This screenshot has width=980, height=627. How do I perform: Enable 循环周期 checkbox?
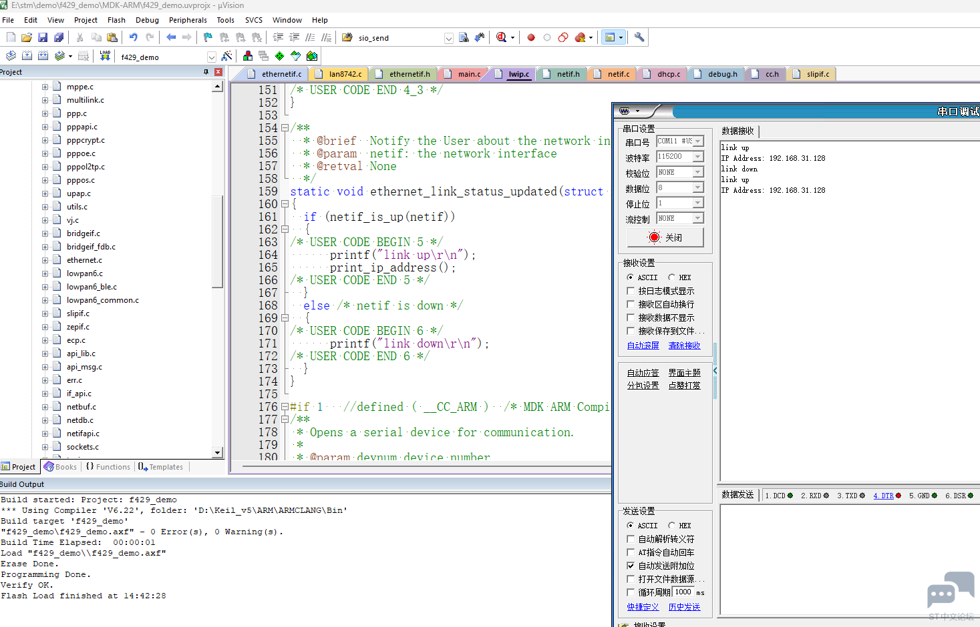coord(631,592)
